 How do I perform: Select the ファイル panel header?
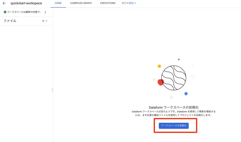(10, 21)
